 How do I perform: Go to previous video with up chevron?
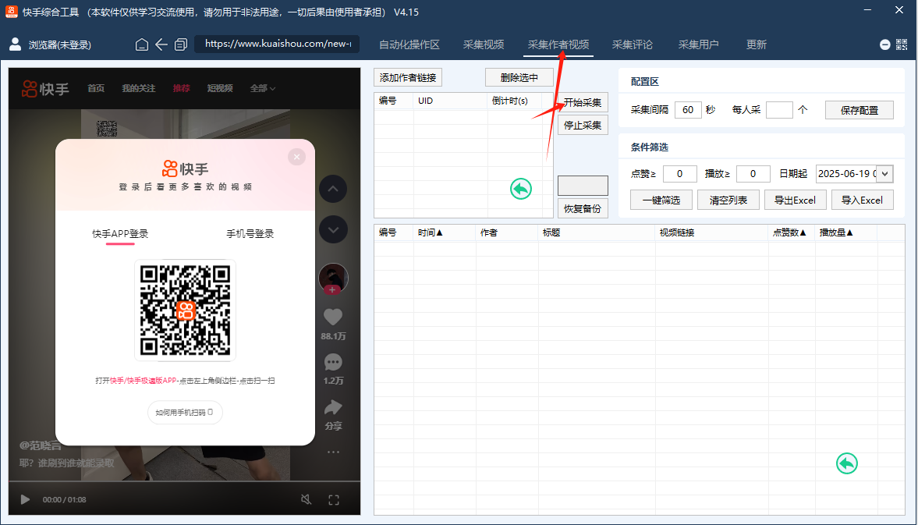click(x=333, y=189)
